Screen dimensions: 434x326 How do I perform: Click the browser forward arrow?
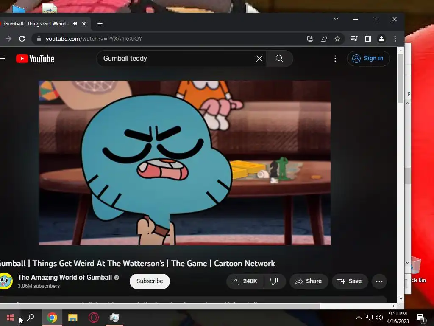pos(8,39)
